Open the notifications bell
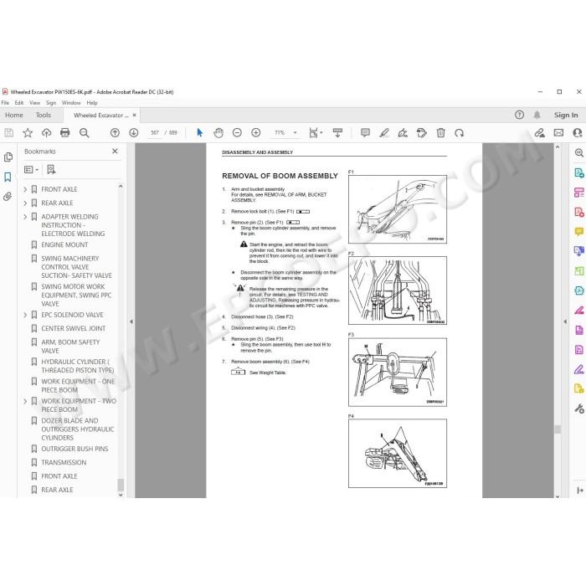Viewport: 586px width, 586px height. click(537, 116)
